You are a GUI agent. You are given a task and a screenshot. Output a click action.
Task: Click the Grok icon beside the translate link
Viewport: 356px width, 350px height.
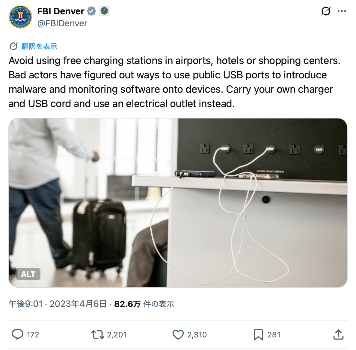(x=13, y=46)
